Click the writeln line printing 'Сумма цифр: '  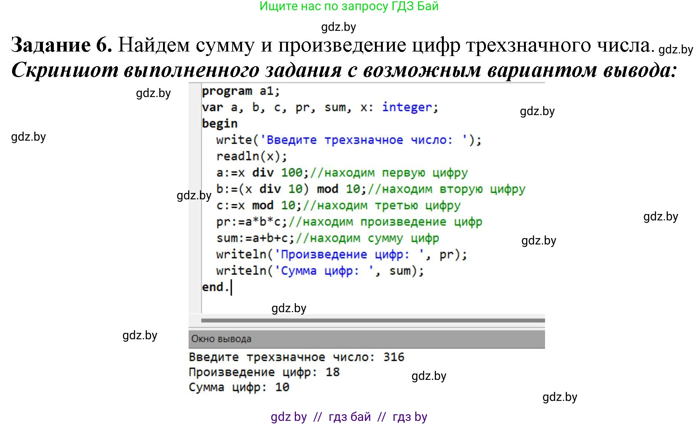pos(320,271)
